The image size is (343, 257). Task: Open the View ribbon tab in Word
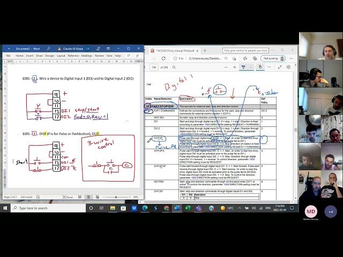[109, 56]
